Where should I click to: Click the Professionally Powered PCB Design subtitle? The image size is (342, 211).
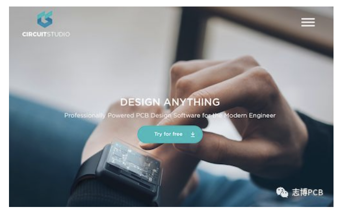170,115
